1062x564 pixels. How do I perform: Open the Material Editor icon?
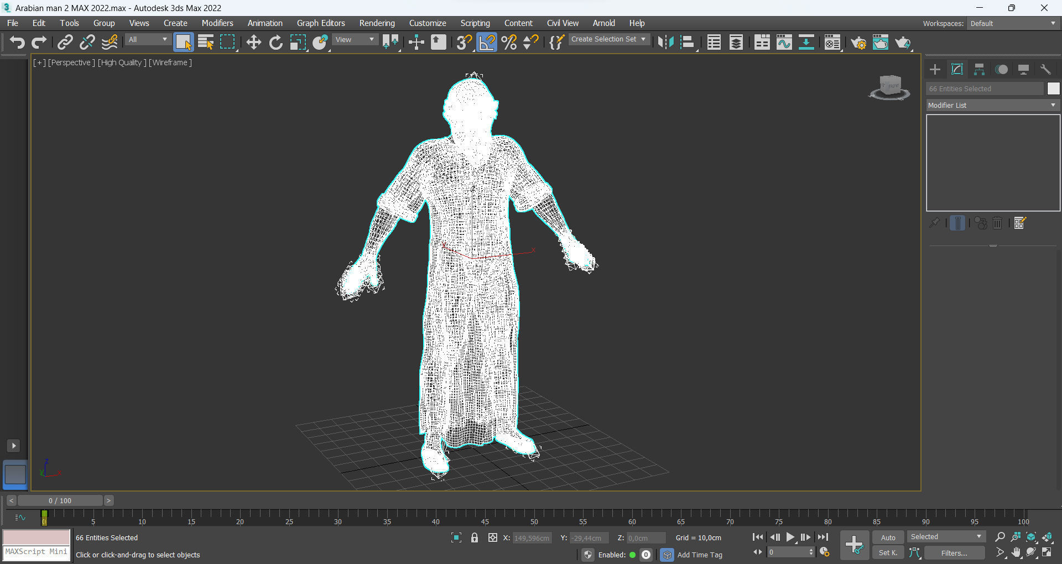pyautogui.click(x=832, y=42)
